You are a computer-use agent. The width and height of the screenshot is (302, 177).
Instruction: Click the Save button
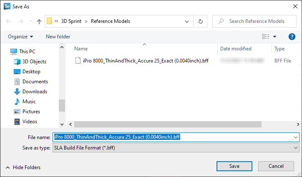click(234, 166)
